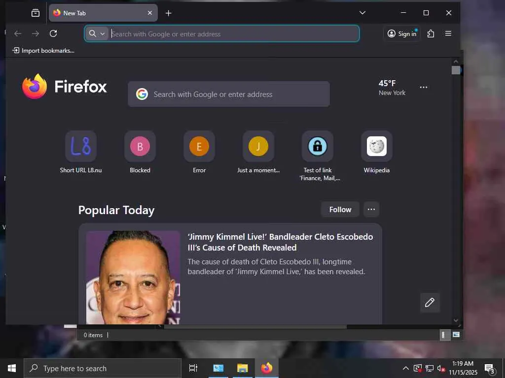Open Popular Today section options ellipsis
505x378 pixels.
[x=371, y=210]
